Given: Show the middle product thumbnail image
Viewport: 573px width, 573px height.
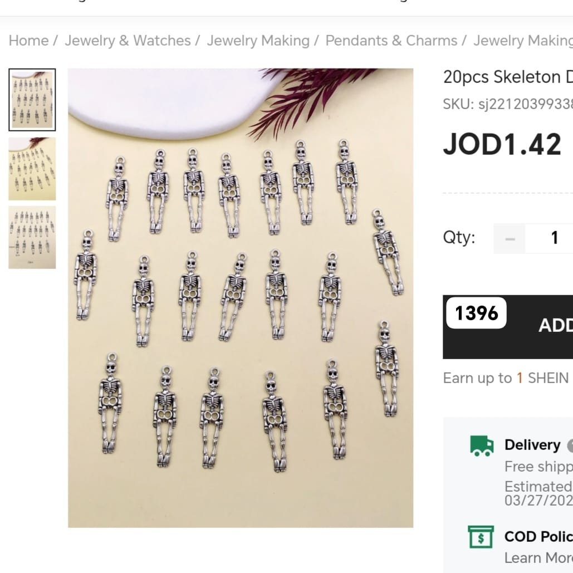Looking at the screenshot, I should pyautogui.click(x=32, y=169).
